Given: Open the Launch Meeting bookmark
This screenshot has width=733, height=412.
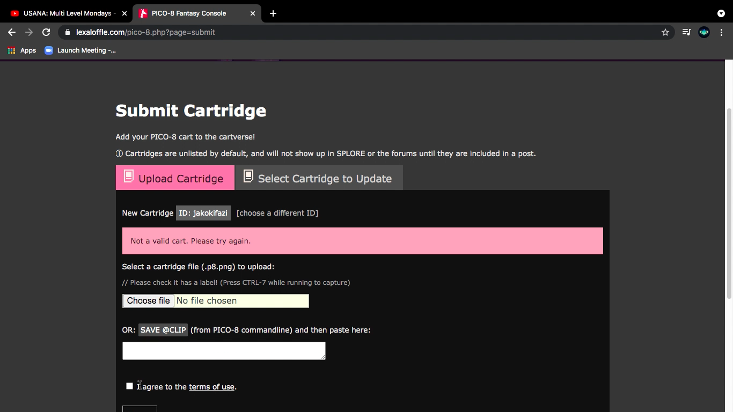Looking at the screenshot, I should tap(80, 50).
